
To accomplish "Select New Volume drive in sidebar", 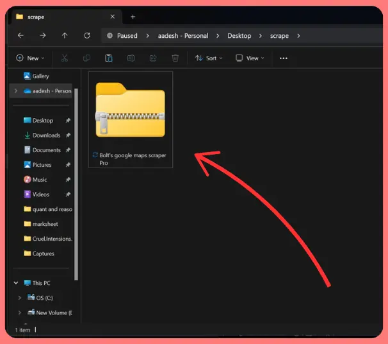I will coord(50,313).
